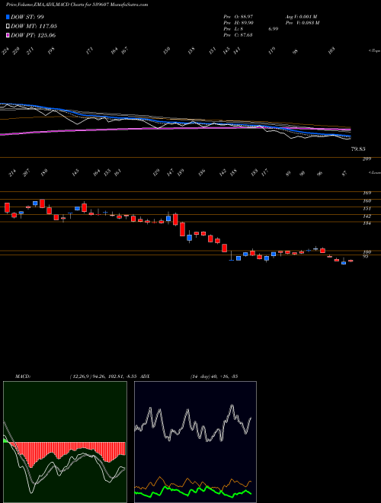Click the 142 price level label on right axis
Image resolution: width=381 pixels, height=503 pixels.
click(367, 216)
